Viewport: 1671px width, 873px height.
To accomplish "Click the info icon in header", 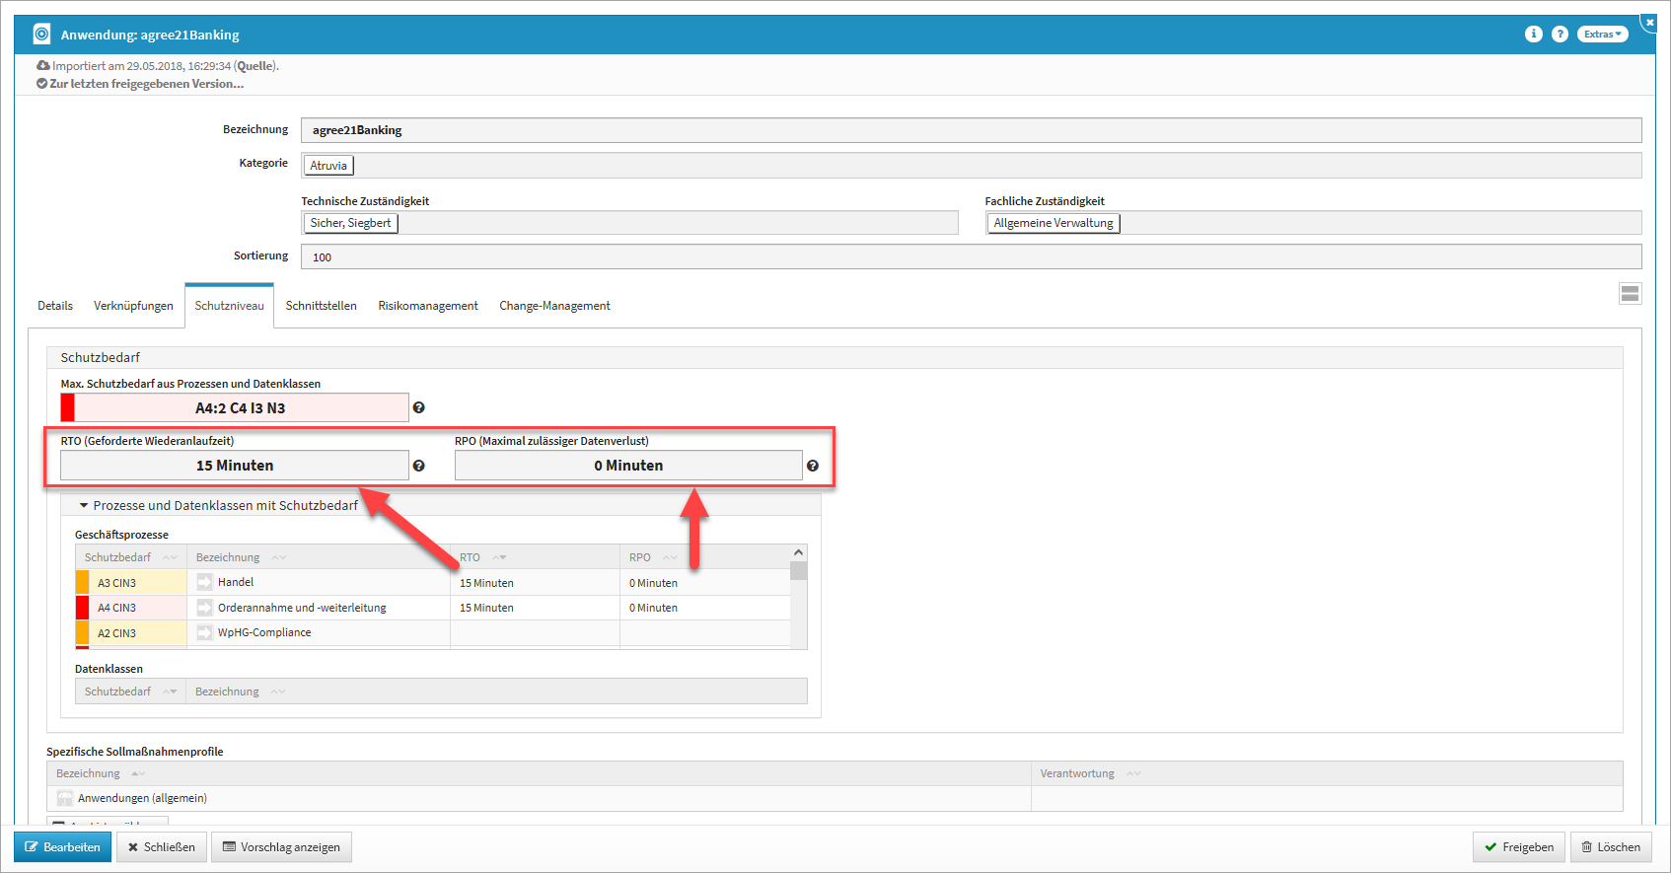I will click(x=1533, y=35).
